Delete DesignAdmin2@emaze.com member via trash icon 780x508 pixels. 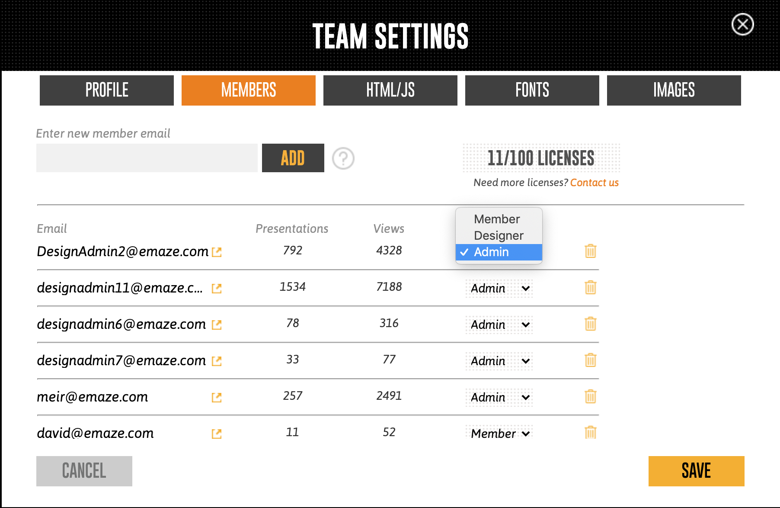click(x=590, y=251)
